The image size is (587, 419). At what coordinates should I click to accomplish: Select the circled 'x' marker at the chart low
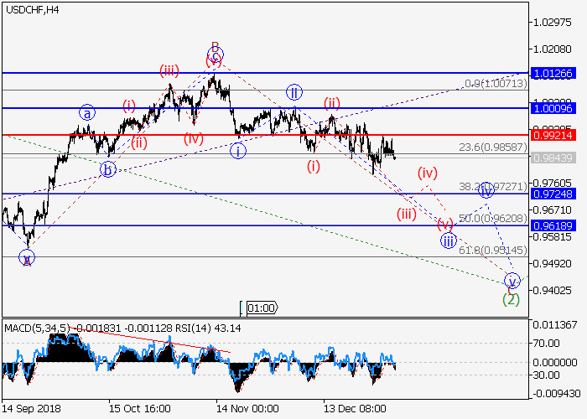coord(27,257)
